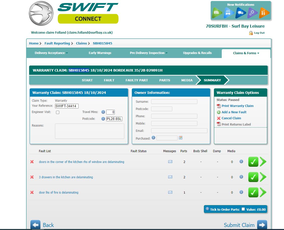Expand the Delivery Acceptance dropdown menu
The height and width of the screenshot is (230, 284).
[x=51, y=53]
